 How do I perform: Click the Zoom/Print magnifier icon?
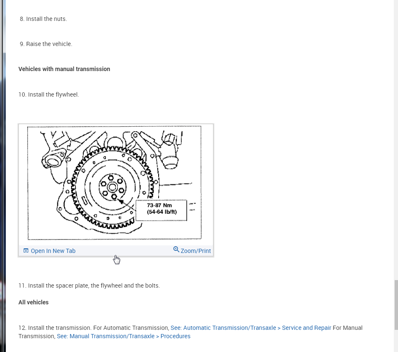176,249
